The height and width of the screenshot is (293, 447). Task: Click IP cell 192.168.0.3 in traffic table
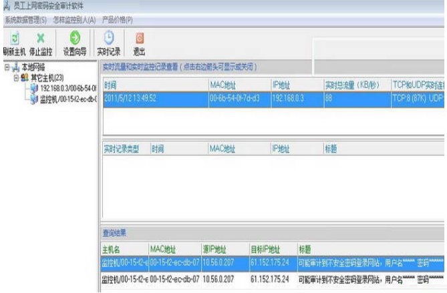tap(297, 99)
